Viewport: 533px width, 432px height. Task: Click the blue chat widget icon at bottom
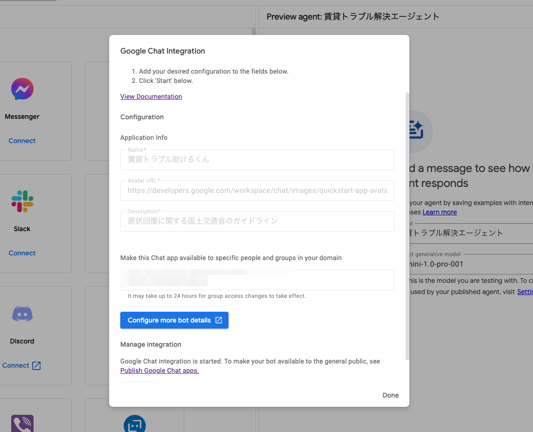135,424
